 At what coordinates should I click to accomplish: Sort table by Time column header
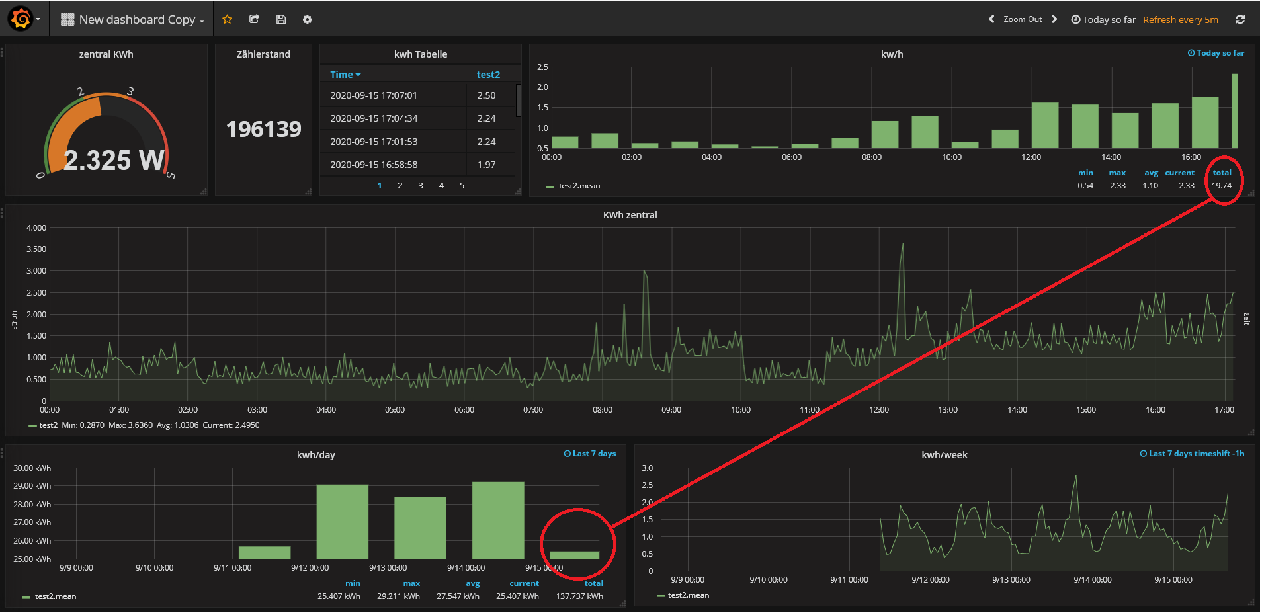tap(345, 75)
